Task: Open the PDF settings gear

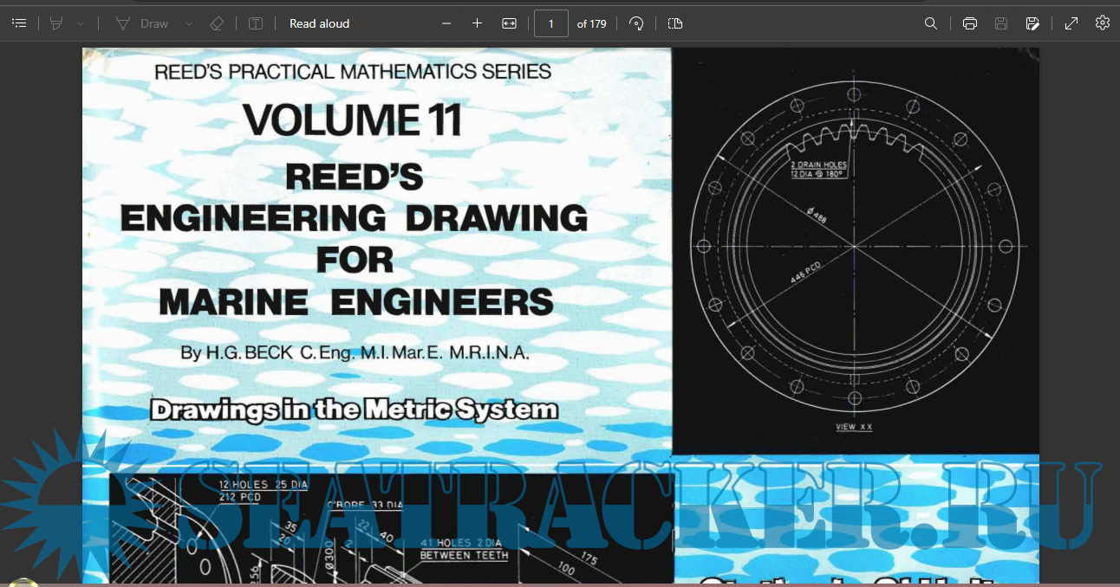Action: click(1103, 23)
